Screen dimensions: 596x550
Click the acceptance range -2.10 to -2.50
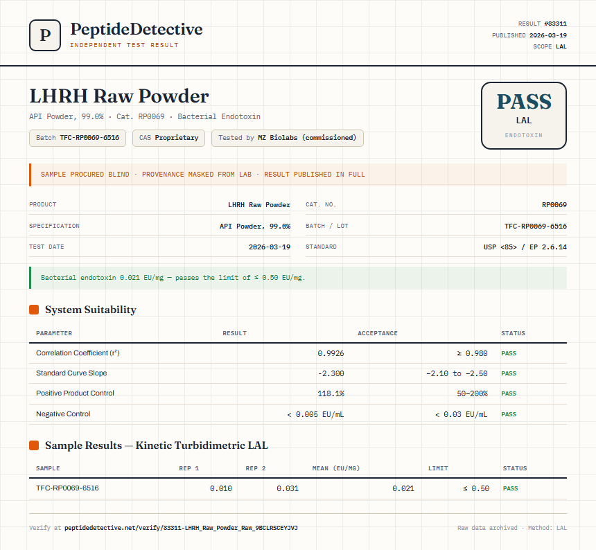click(x=457, y=373)
